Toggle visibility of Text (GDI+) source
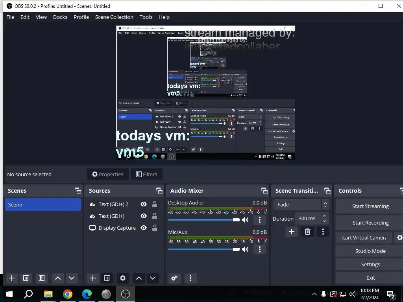 (144, 216)
